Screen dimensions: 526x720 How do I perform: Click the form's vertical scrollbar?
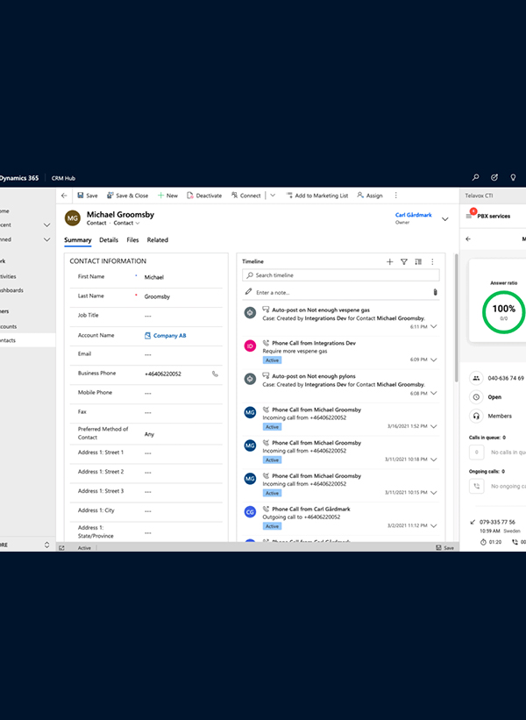coord(456,317)
